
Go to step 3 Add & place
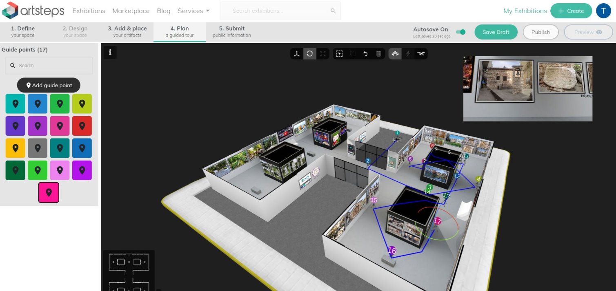(x=127, y=32)
